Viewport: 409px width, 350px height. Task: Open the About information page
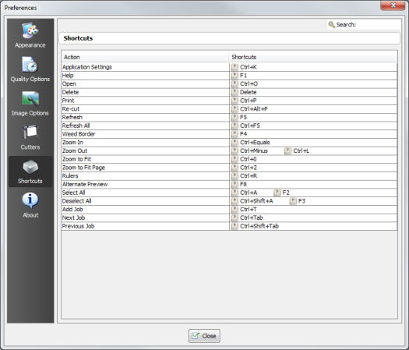(x=30, y=206)
